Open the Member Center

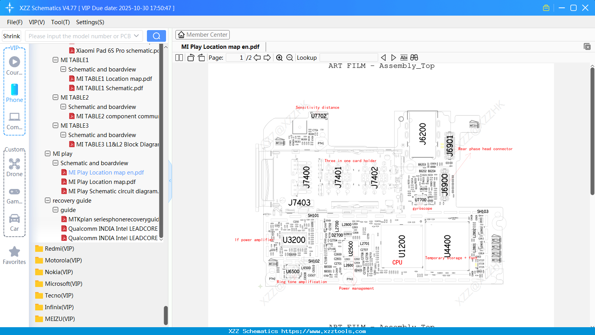coord(202,34)
